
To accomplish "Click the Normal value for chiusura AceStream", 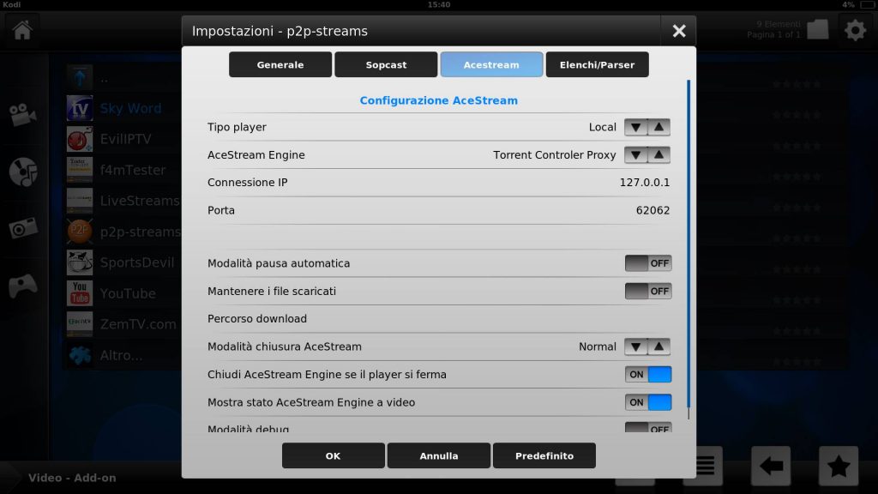I will pos(598,346).
